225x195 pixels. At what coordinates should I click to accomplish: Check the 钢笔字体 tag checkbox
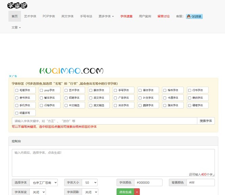(x=66, y=98)
